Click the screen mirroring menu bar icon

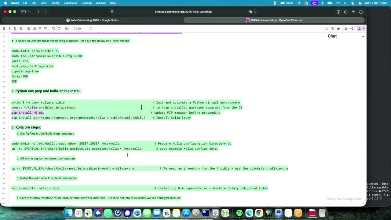(x=314, y=3)
